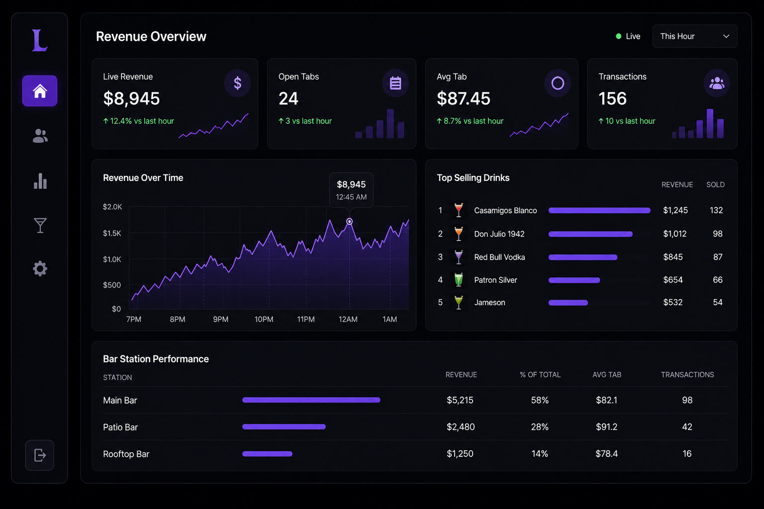
Task: Click the station table REVENUE header
Action: 461,375
